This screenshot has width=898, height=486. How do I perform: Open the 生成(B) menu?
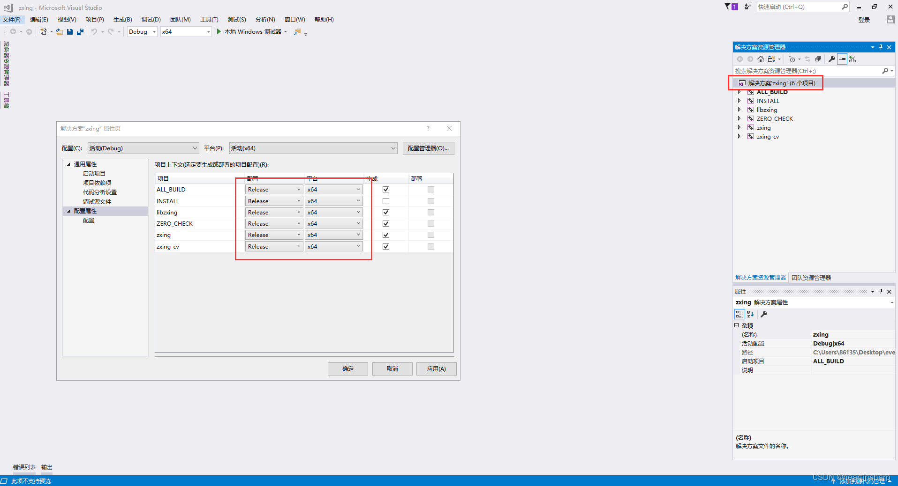point(122,19)
